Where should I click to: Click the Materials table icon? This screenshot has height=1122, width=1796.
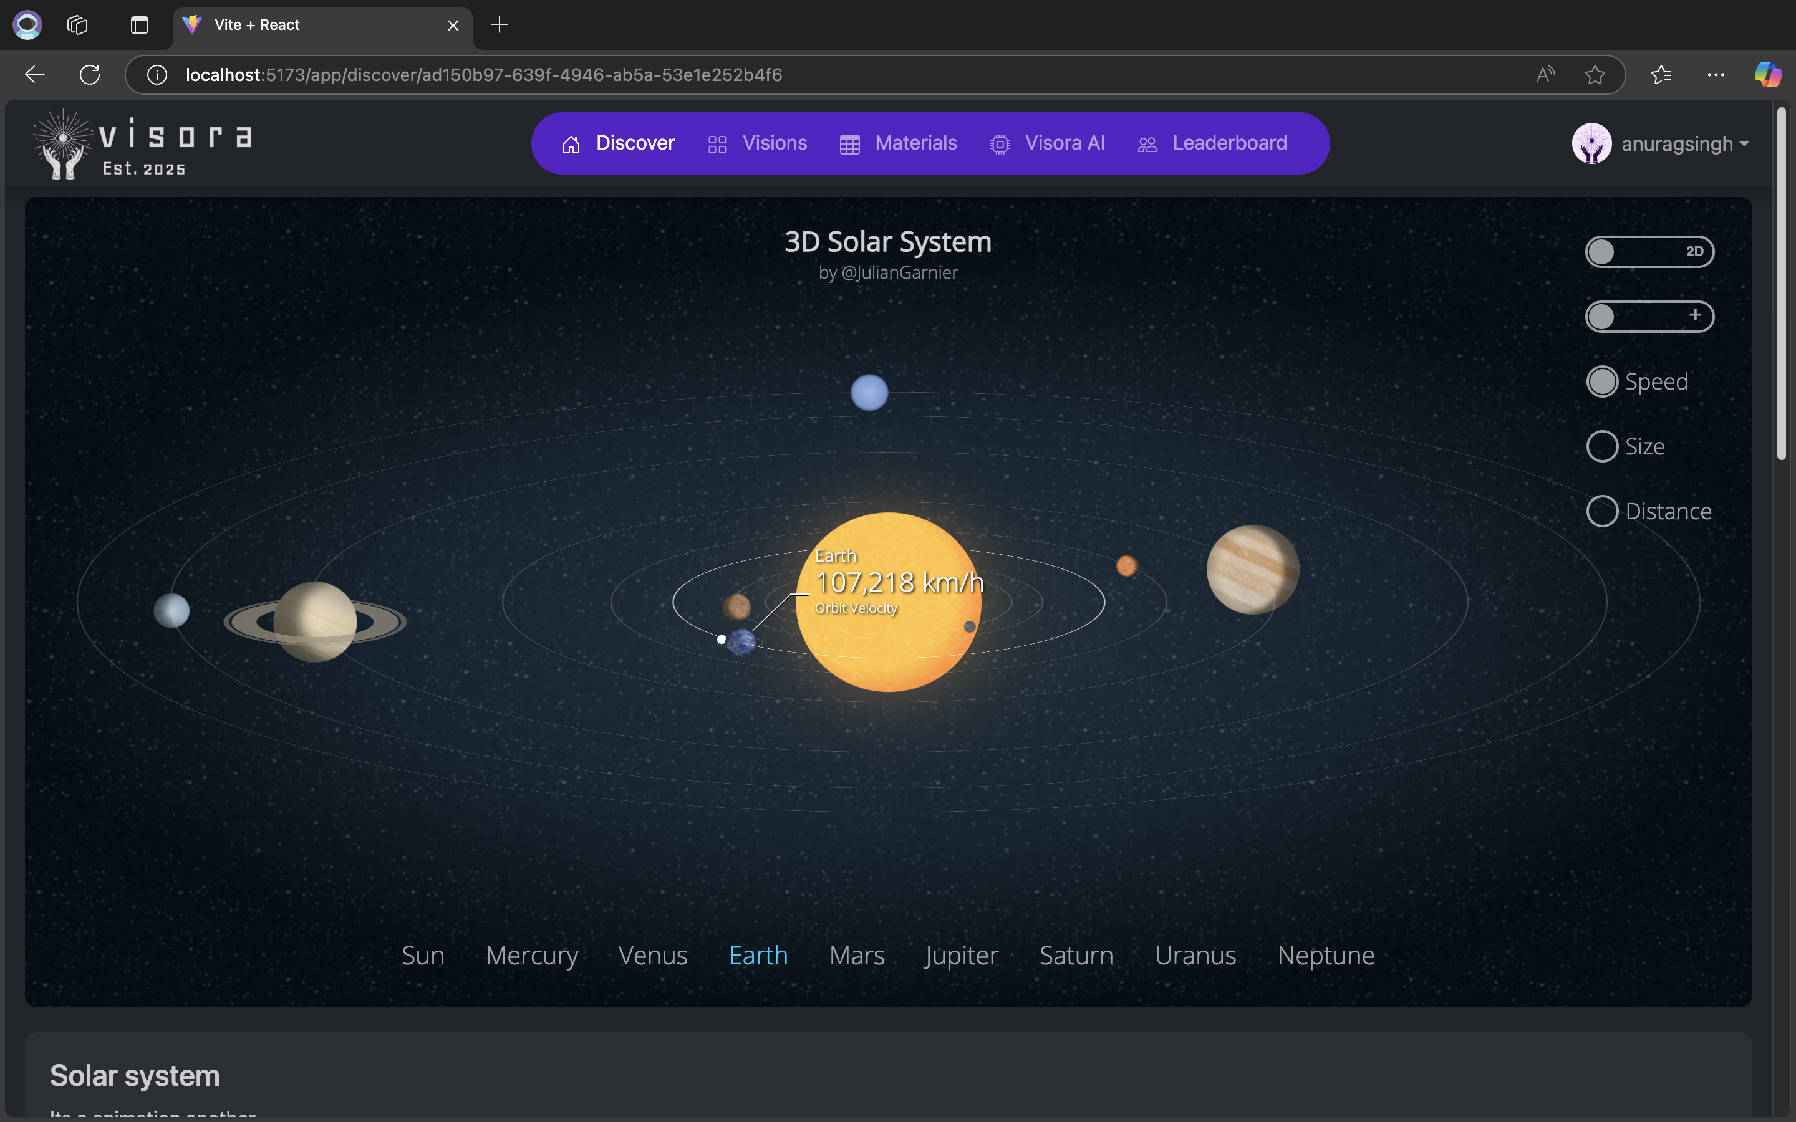pos(849,144)
